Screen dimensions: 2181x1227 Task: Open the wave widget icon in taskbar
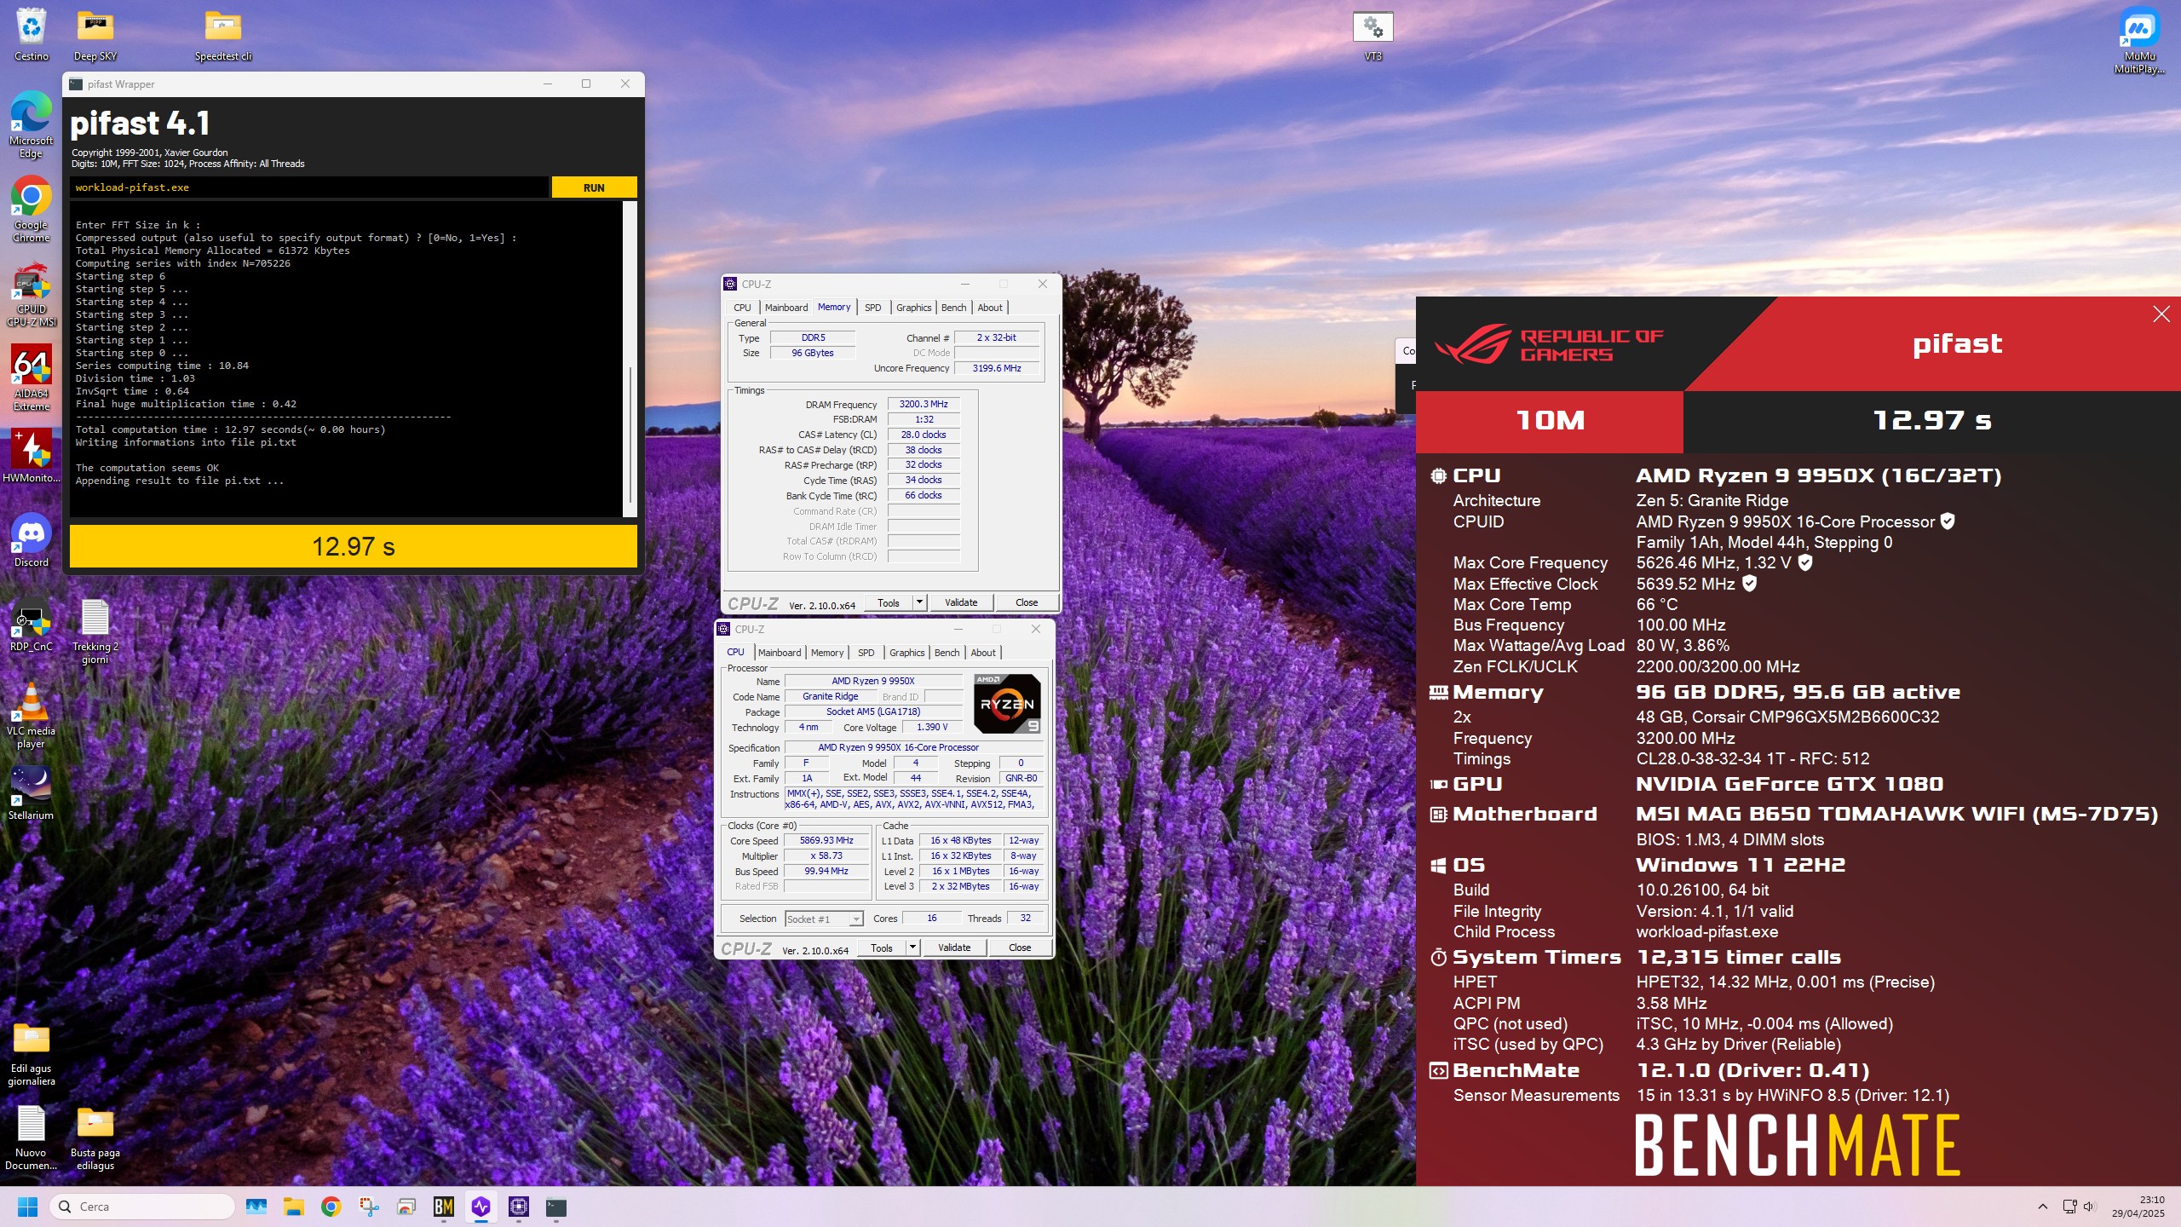coord(256,1207)
